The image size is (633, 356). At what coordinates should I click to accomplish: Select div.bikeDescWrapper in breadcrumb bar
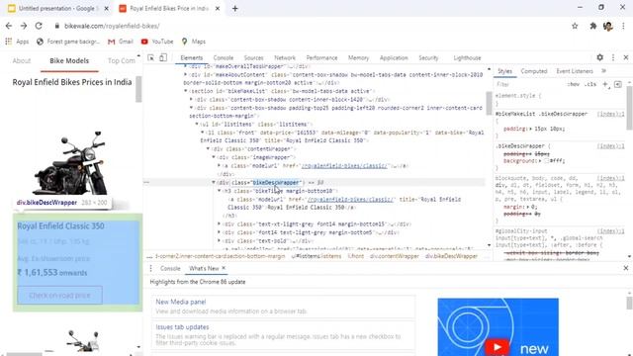tap(451, 256)
